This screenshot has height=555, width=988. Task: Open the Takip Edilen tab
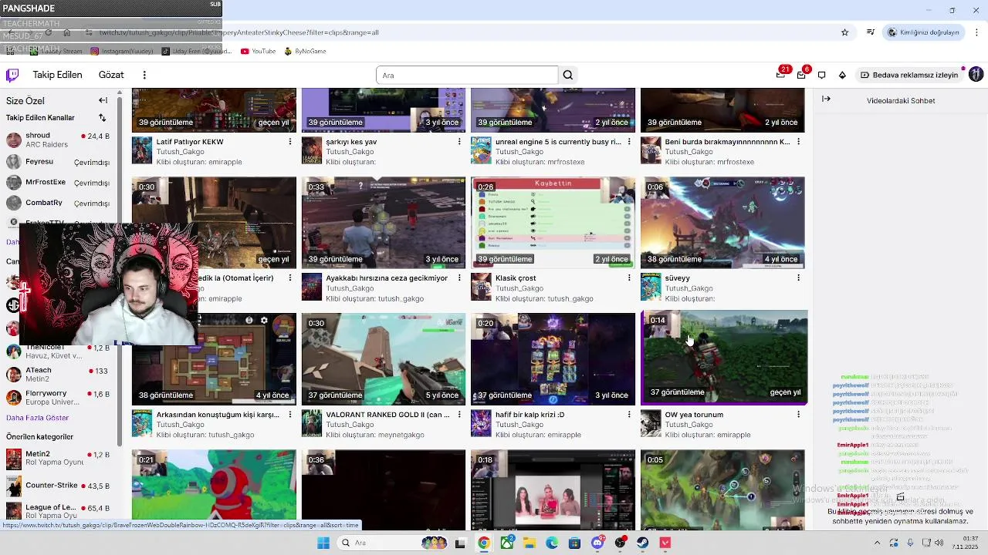pos(57,75)
